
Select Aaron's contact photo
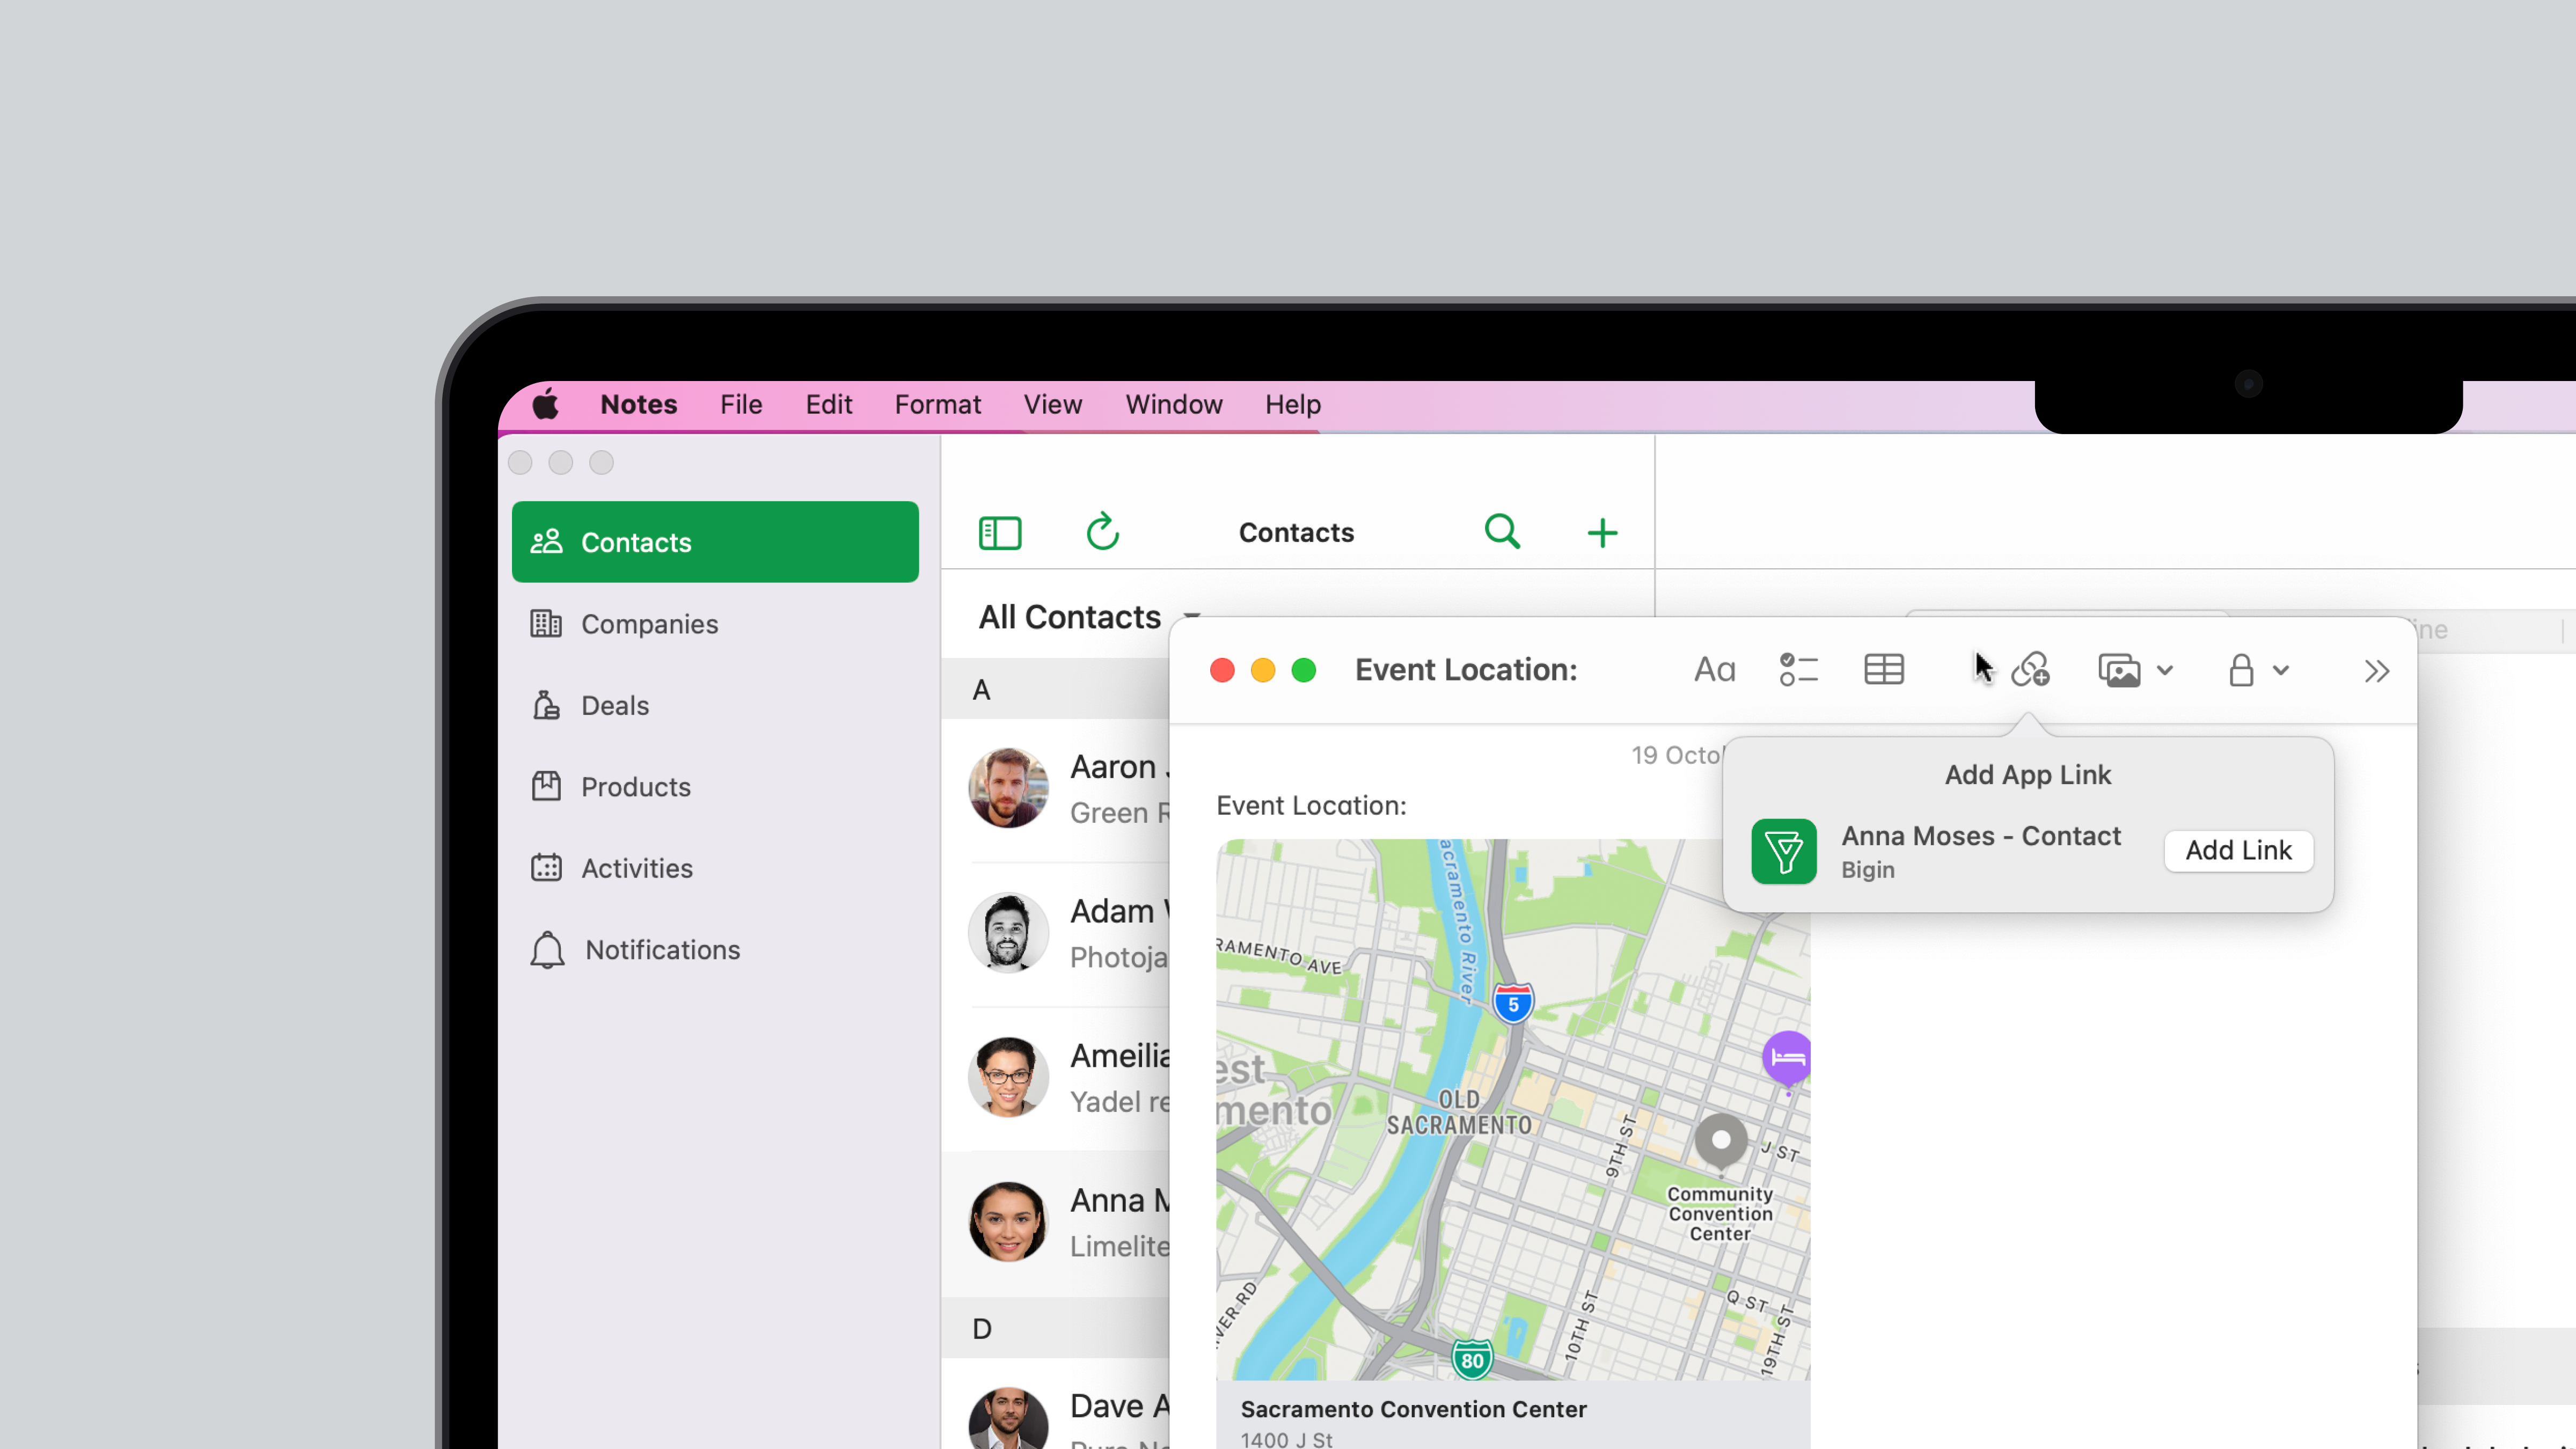(x=1008, y=788)
